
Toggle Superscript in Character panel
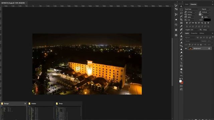pos(199,23)
